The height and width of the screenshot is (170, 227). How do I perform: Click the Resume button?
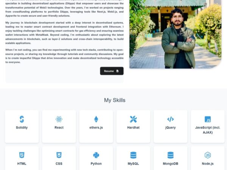(x=112, y=71)
